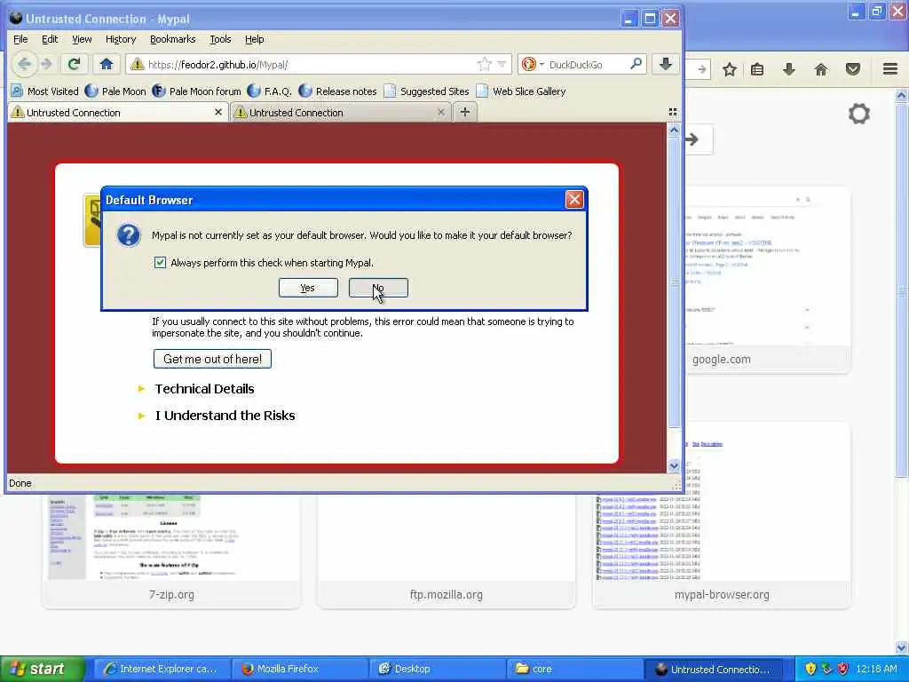This screenshot has height=682, width=909.
Task: Open the Bookmarks menu
Action: (173, 39)
